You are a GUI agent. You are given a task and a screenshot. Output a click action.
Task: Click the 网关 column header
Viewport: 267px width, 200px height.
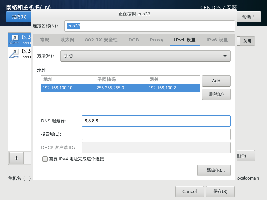click(173, 80)
